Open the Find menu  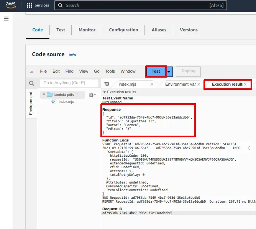pos(69,71)
